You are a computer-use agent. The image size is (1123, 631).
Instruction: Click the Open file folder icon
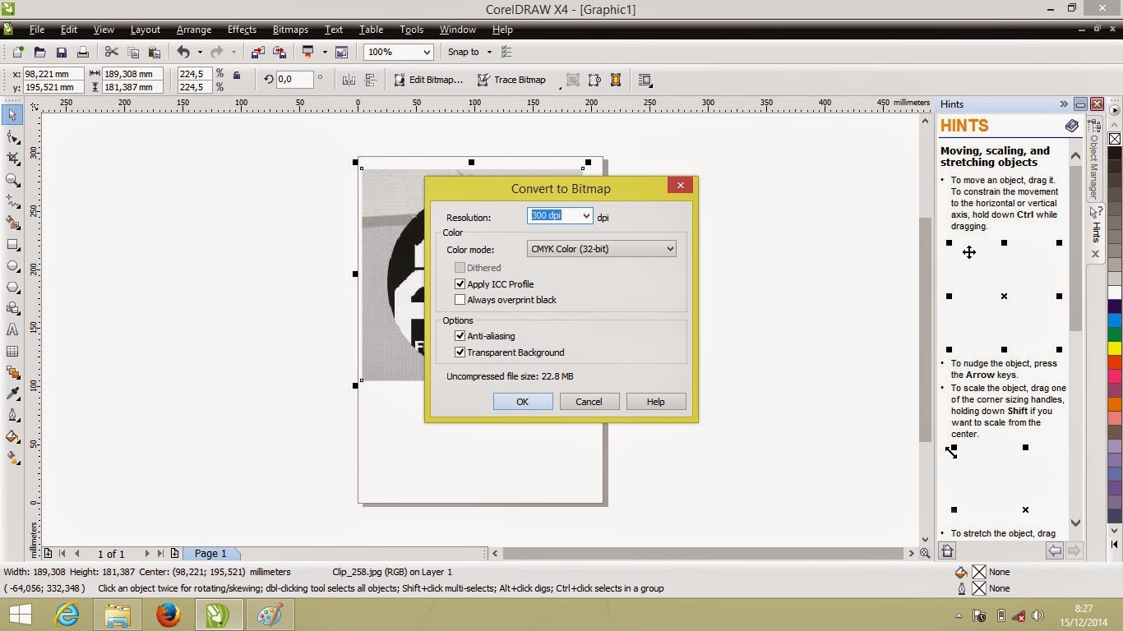pyautogui.click(x=39, y=52)
